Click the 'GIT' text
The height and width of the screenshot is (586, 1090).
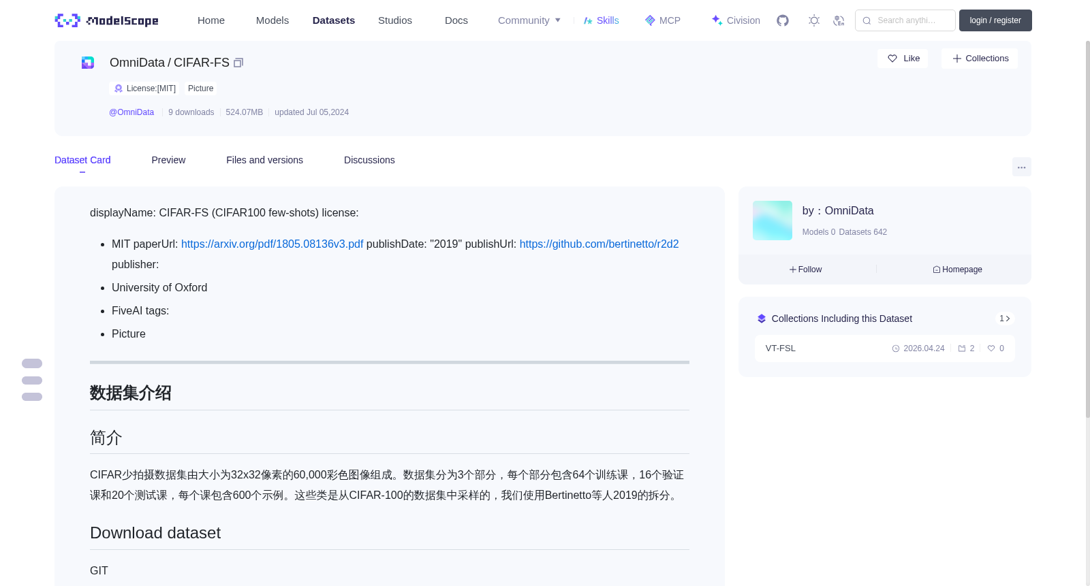click(x=99, y=571)
